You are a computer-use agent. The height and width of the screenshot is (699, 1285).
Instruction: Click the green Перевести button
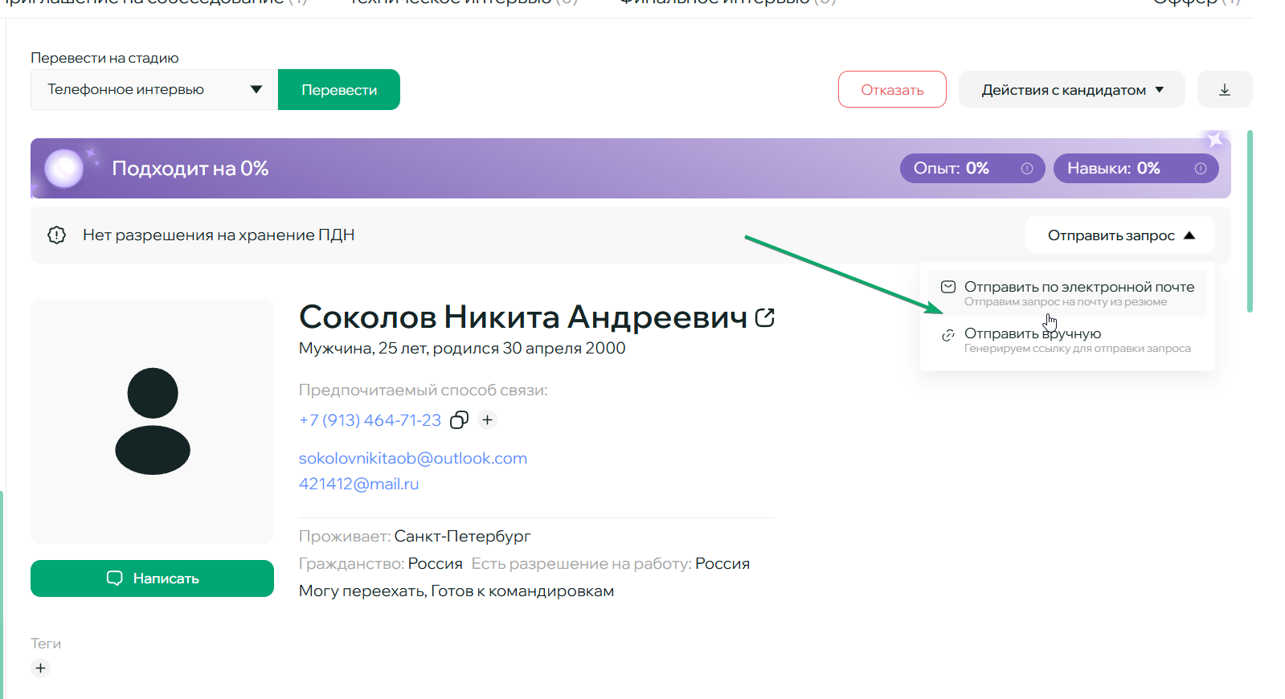tap(339, 89)
